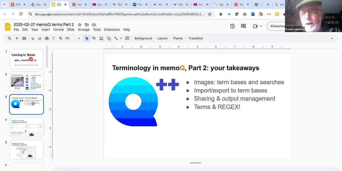342x171 pixels.
Task: Move presentation using folder icon
Action: click(87, 25)
